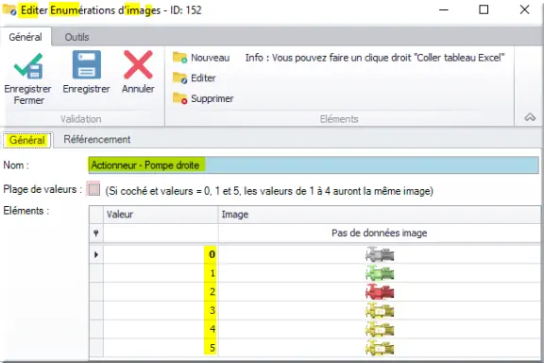
Task: Click the Supprimer folder icon
Action: click(179, 98)
